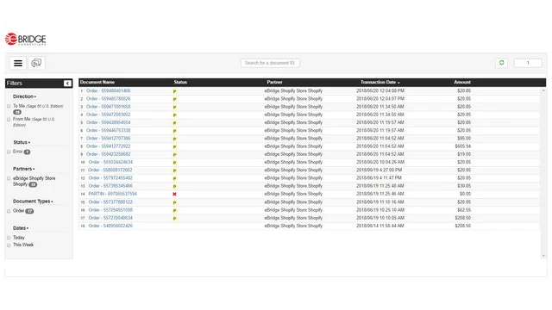Image resolution: width=552 pixels, height=310 pixels.
Task: Check the Order document type filter
Action: coord(9,211)
